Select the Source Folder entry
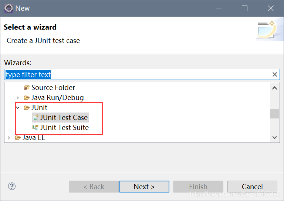This screenshot has width=284, height=201. (x=53, y=87)
